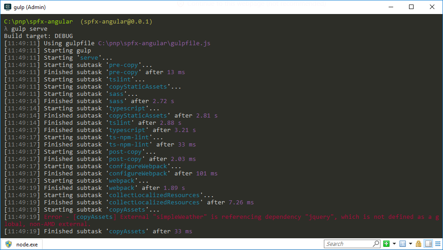
Task: Click prompt path C:\pnp\spfx-angular
Action: click(x=39, y=21)
